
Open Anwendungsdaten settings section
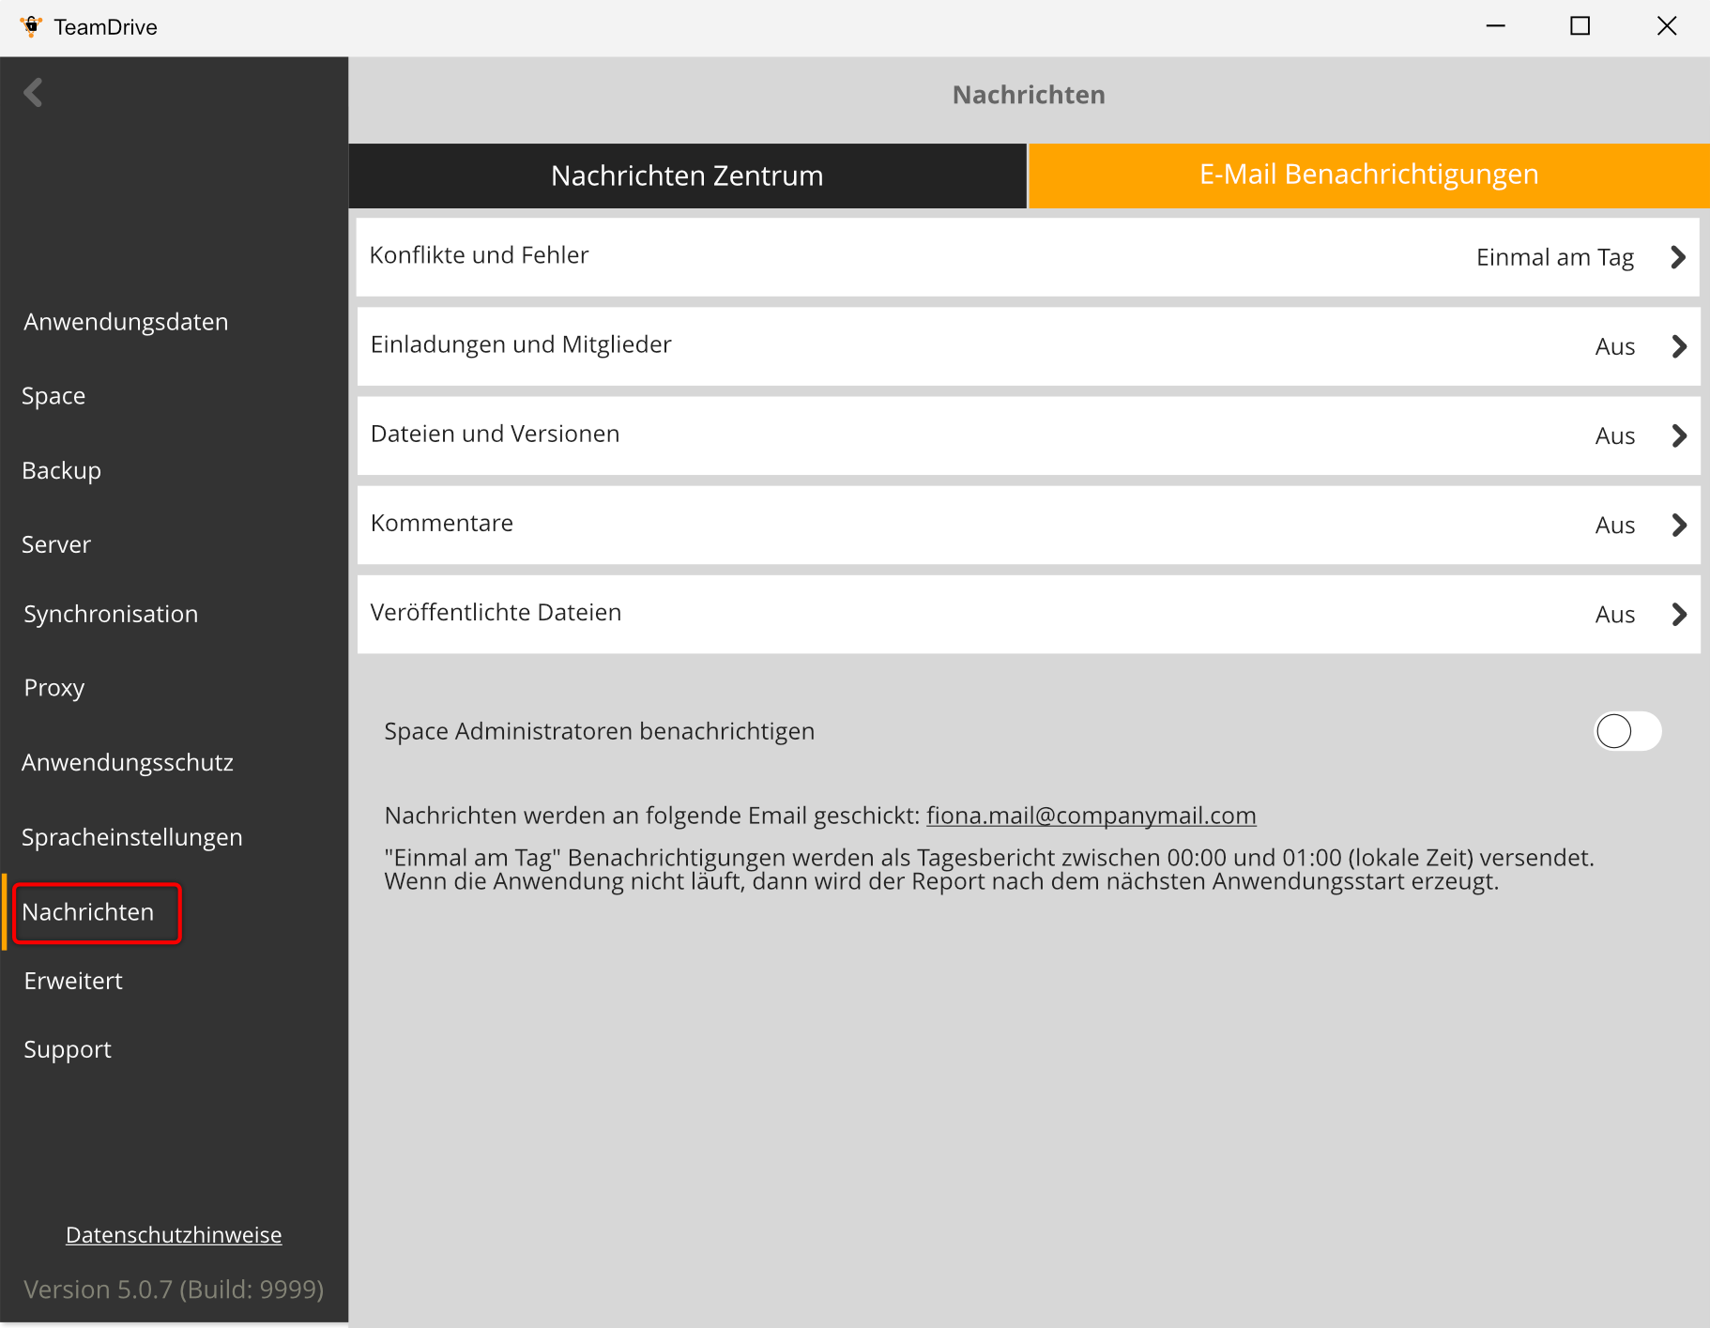point(126,322)
